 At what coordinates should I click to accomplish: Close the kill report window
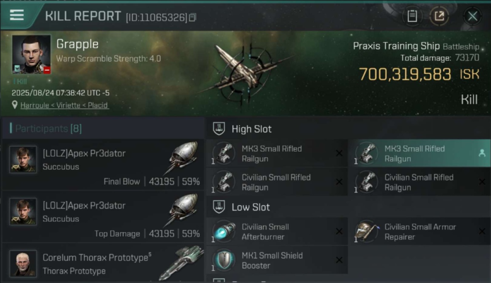[x=472, y=16]
